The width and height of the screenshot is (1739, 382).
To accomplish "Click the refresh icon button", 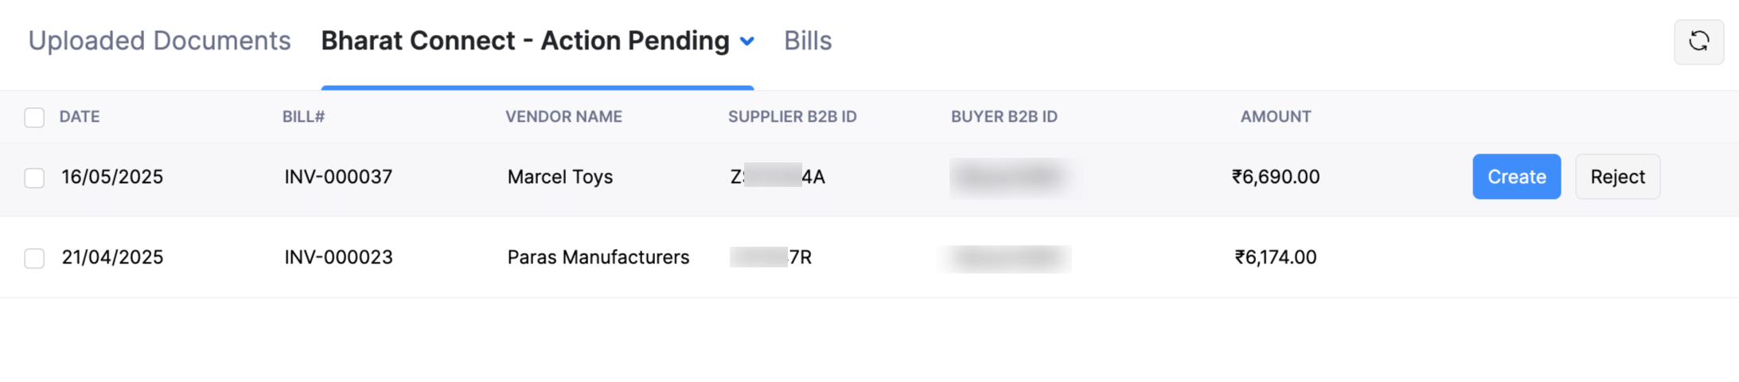I will click(1698, 41).
